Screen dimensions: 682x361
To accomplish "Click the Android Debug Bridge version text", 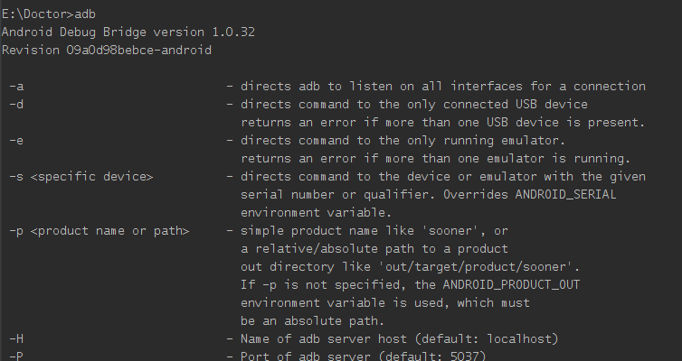I will click(x=127, y=32).
